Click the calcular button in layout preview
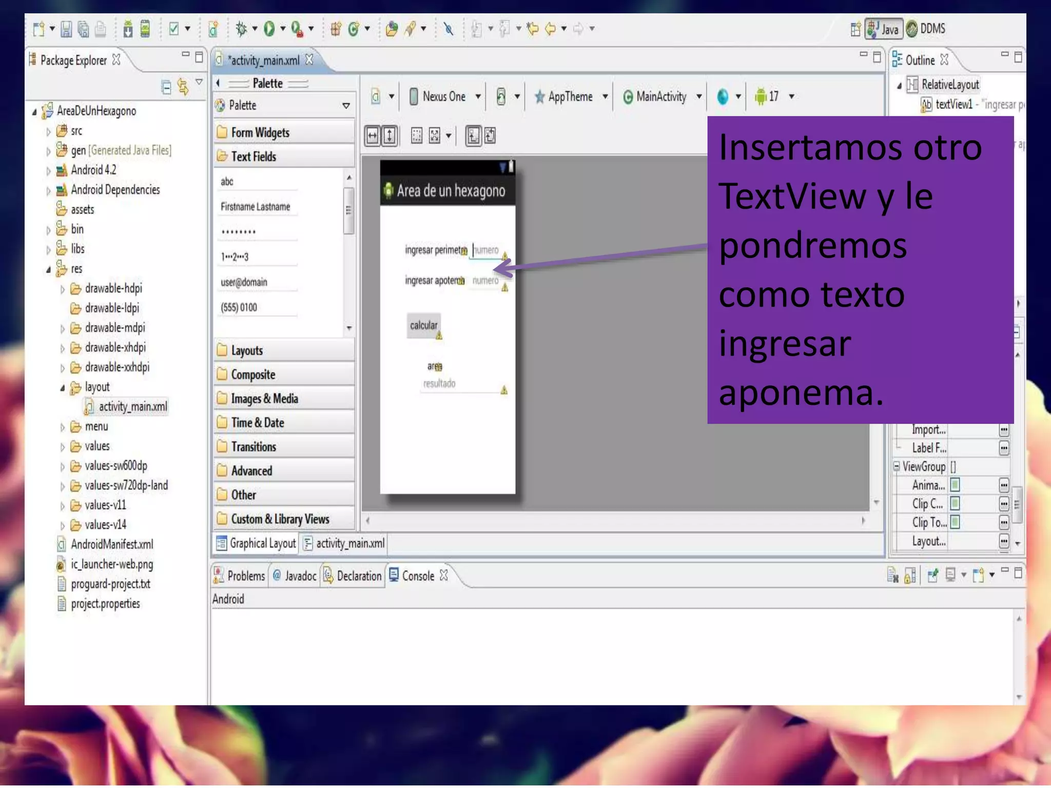Screen dimensions: 1051x788 [x=424, y=325]
